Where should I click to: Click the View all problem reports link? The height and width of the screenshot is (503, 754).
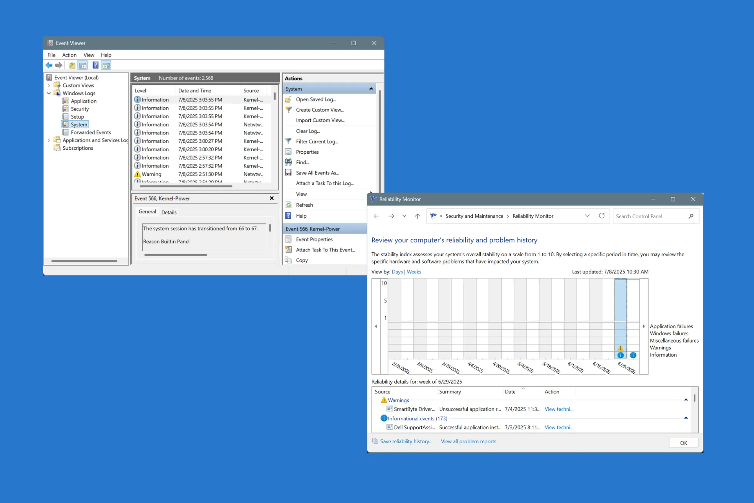point(468,441)
